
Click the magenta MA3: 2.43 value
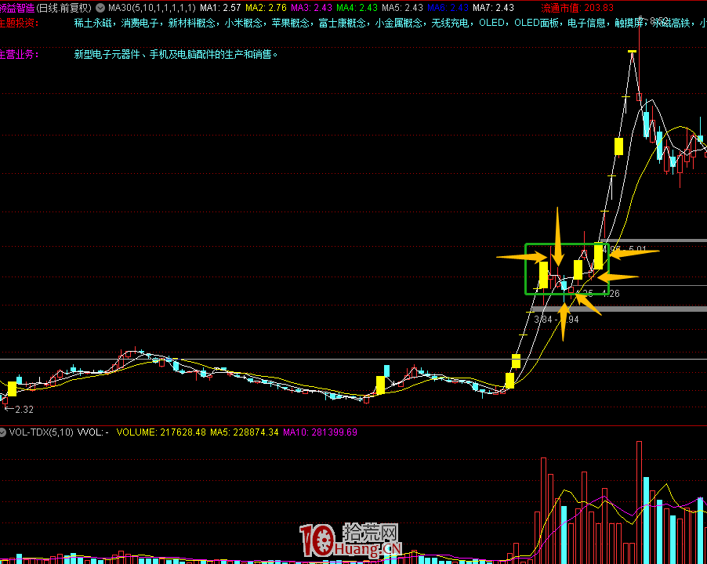pos(312,8)
